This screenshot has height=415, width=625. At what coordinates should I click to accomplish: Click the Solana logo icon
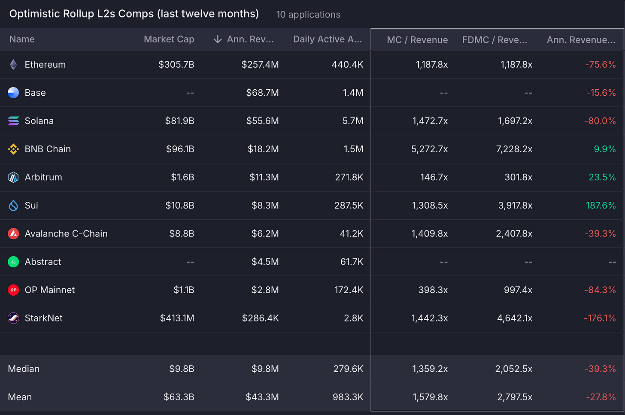coord(13,121)
